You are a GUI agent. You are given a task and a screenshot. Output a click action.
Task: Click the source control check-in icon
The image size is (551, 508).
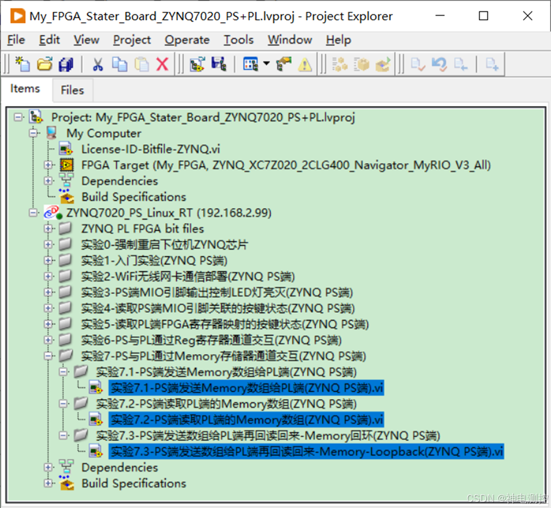418,64
